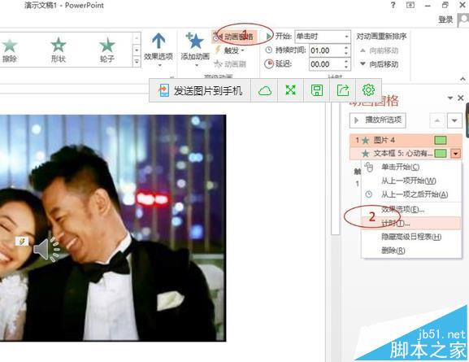Select the 轮子 animation effect
This screenshot has width=469, height=362.
point(107,50)
